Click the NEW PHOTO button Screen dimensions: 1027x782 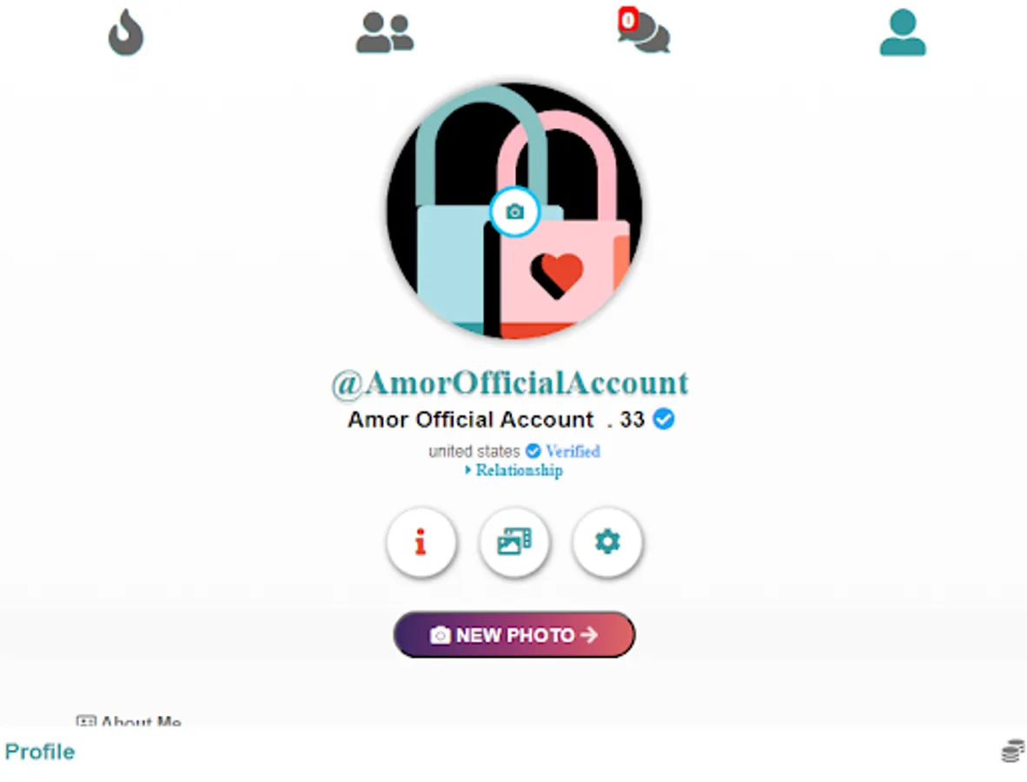514,634
